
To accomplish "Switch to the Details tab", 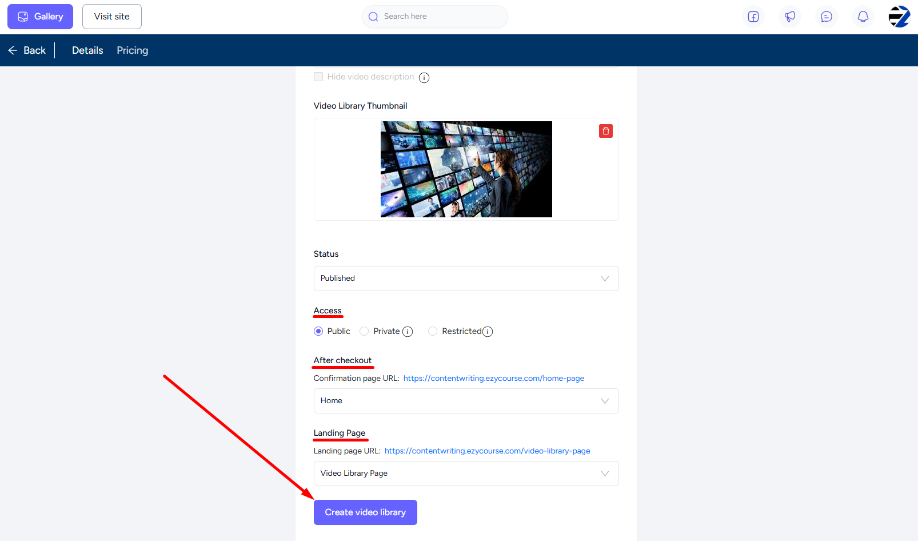I will [87, 50].
